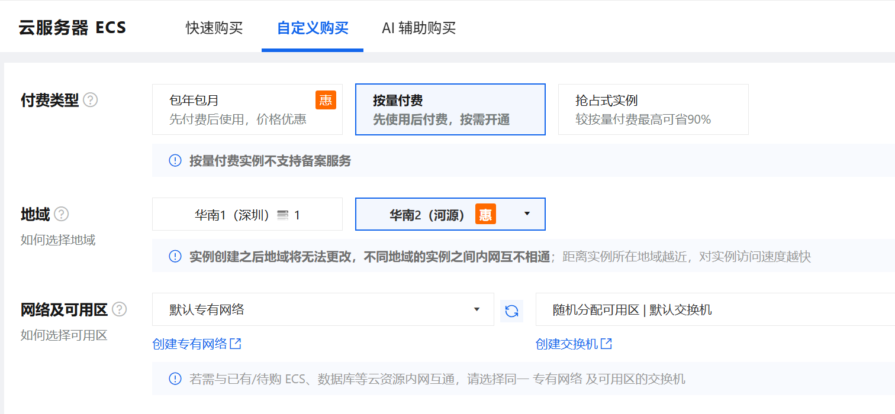Image resolution: width=895 pixels, height=414 pixels.
Task: Click the 按量付费实例不支持备案服务 notice text
Action: tap(270, 160)
